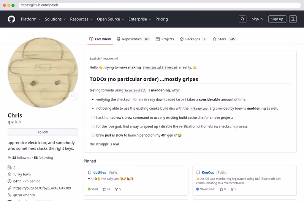Switch to the Repositories tab
This screenshot has width=304, height=201.
(x=133, y=39)
